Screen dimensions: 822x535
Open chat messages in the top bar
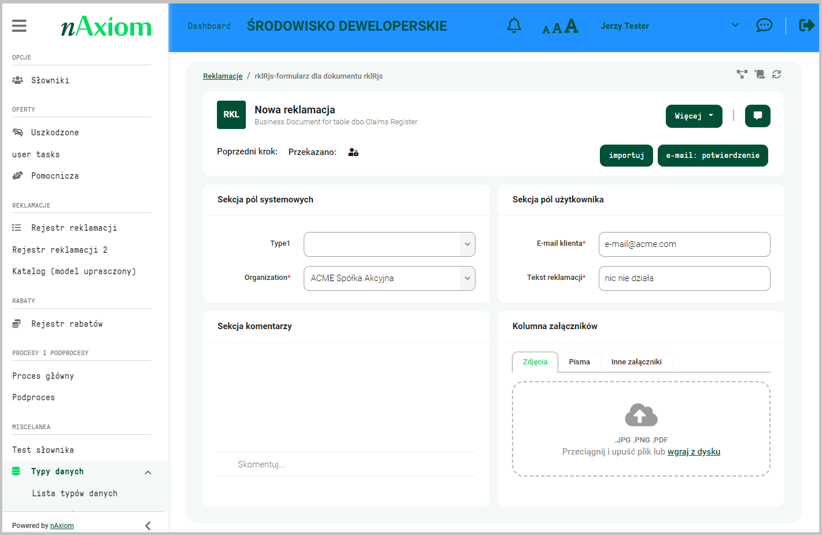764,25
